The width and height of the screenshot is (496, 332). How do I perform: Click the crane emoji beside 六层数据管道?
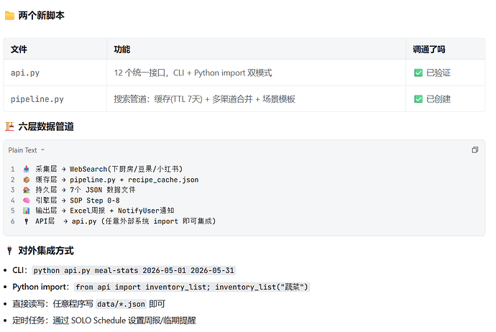pos(9,126)
